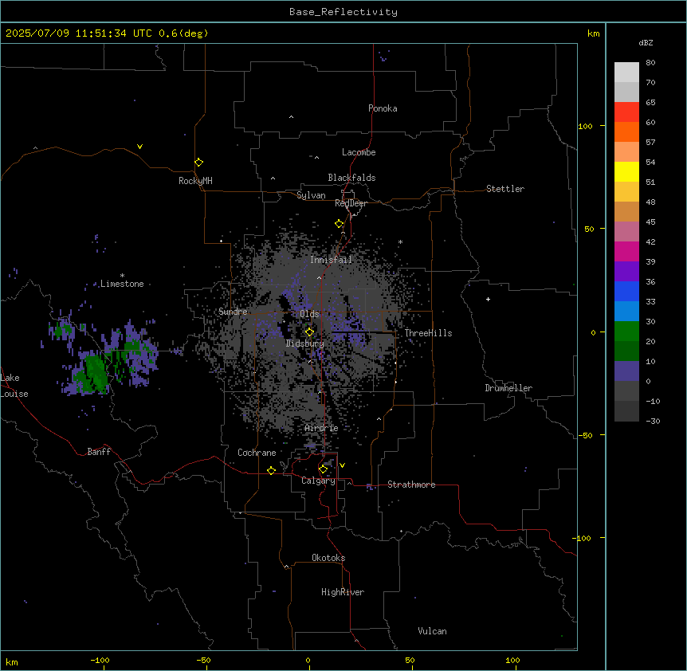Screen dimensions: 687x671
Task: Click the 2025/07/09 11:51:34 UTC timestamp
Action: 79,33
